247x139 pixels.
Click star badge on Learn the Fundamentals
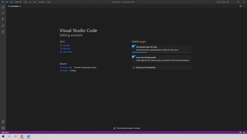pyautogui.click(x=134, y=57)
